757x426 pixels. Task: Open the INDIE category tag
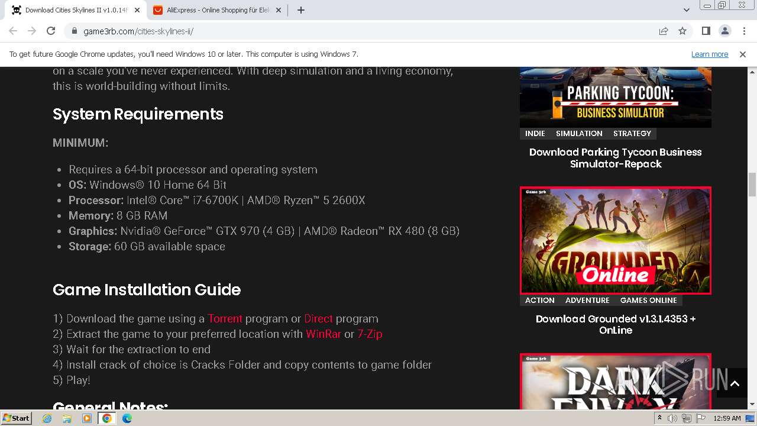[x=535, y=133]
